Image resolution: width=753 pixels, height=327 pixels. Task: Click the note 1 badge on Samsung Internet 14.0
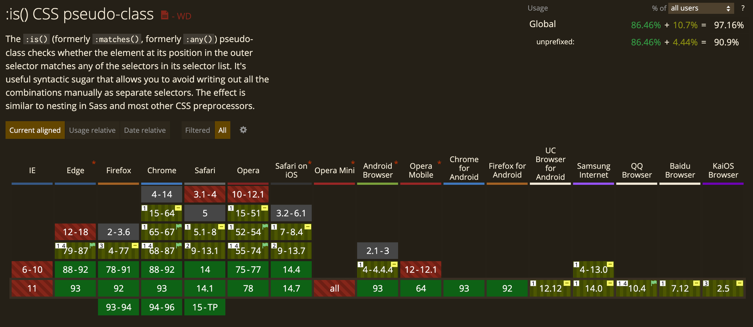[577, 283]
